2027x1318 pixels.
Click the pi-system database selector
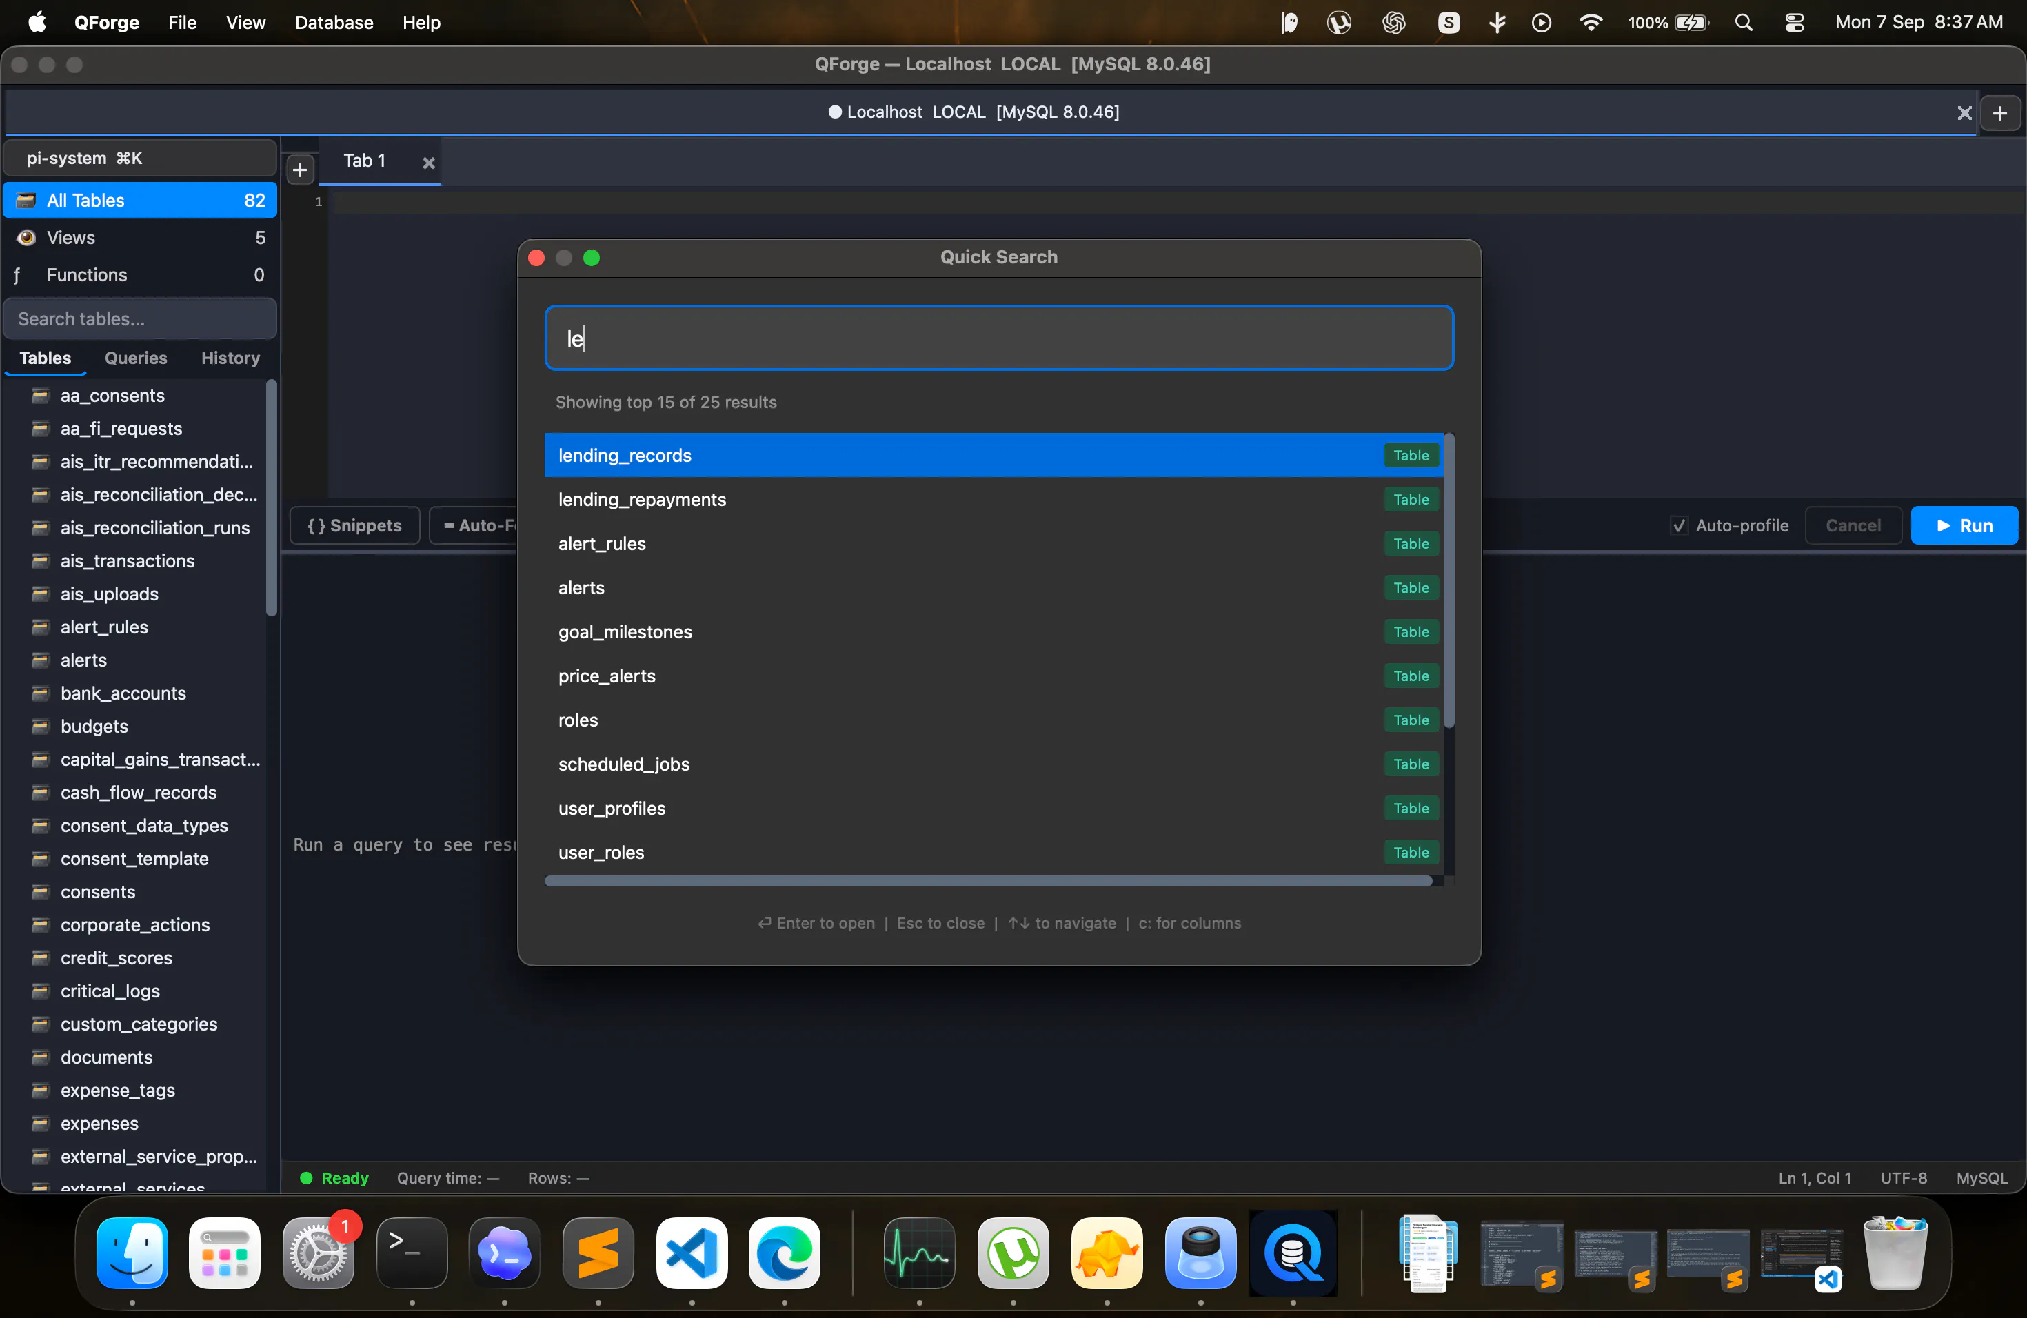coord(141,159)
